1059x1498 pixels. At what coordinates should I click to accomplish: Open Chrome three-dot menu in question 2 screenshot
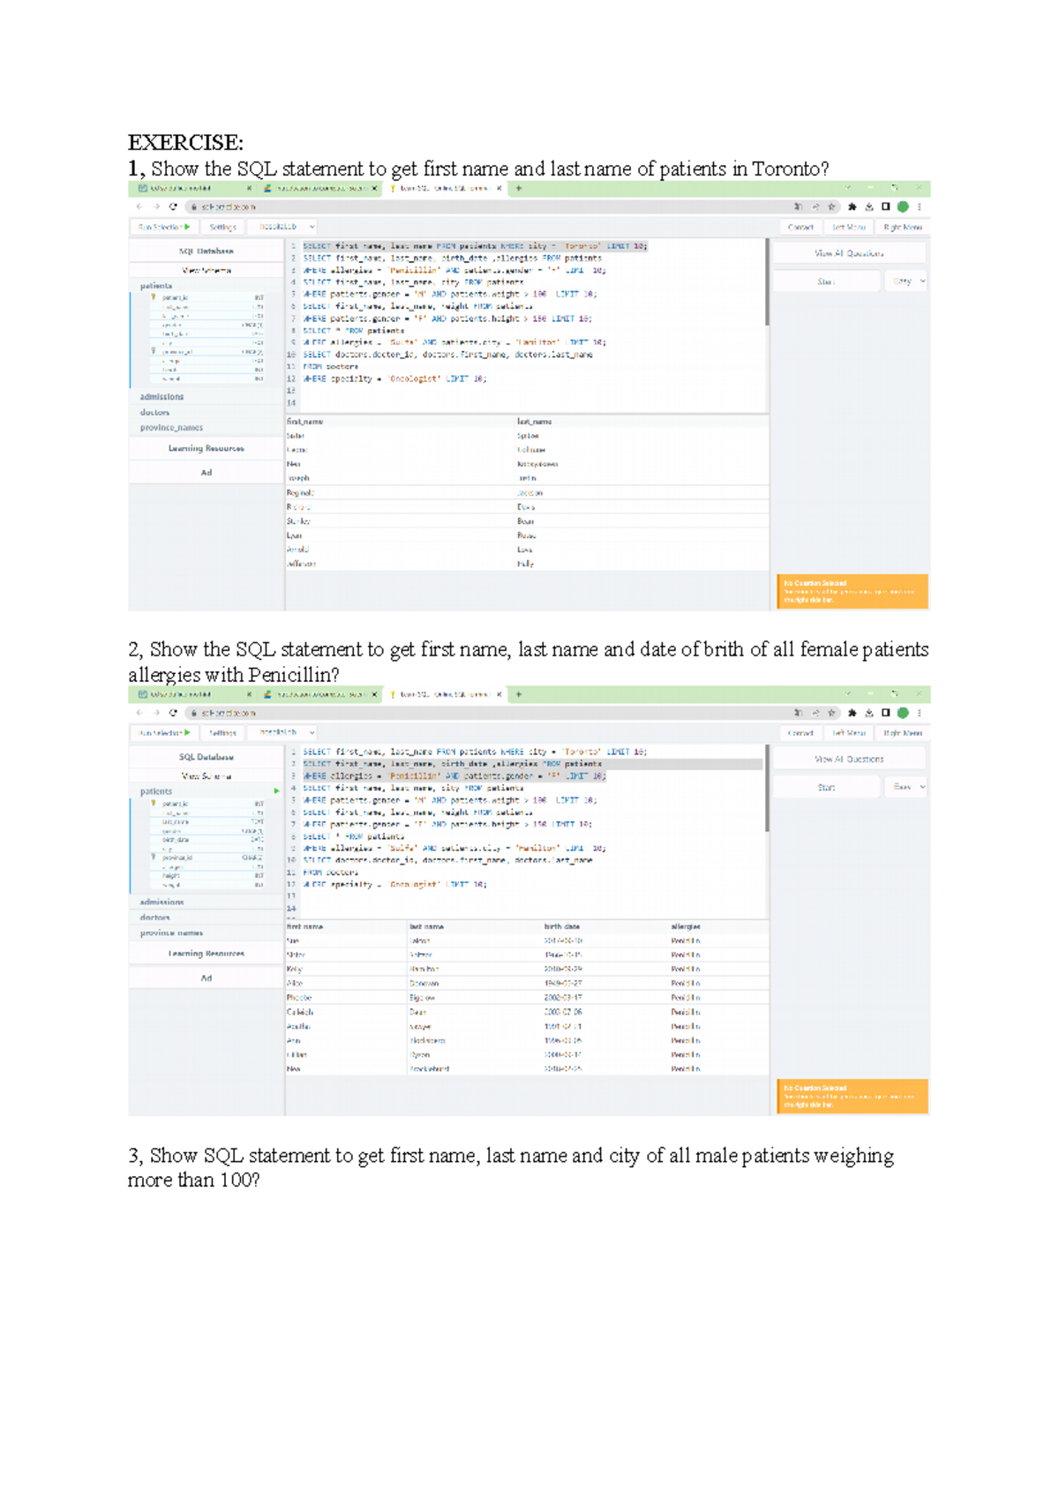click(920, 713)
